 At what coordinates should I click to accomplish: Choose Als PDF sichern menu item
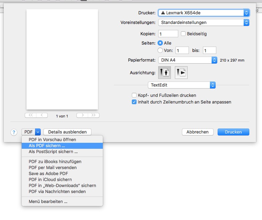(62, 146)
